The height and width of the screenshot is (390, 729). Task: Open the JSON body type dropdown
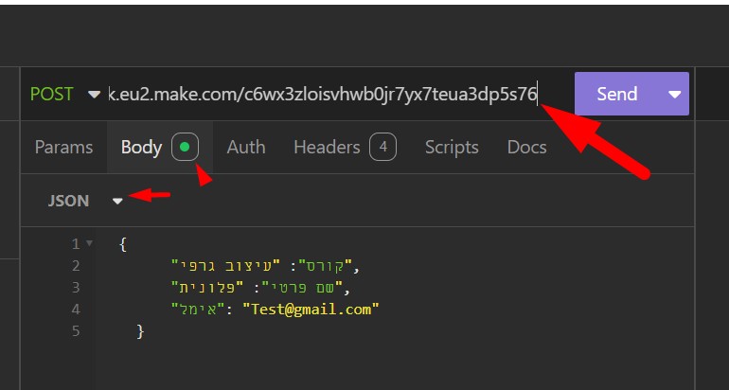[x=84, y=201]
